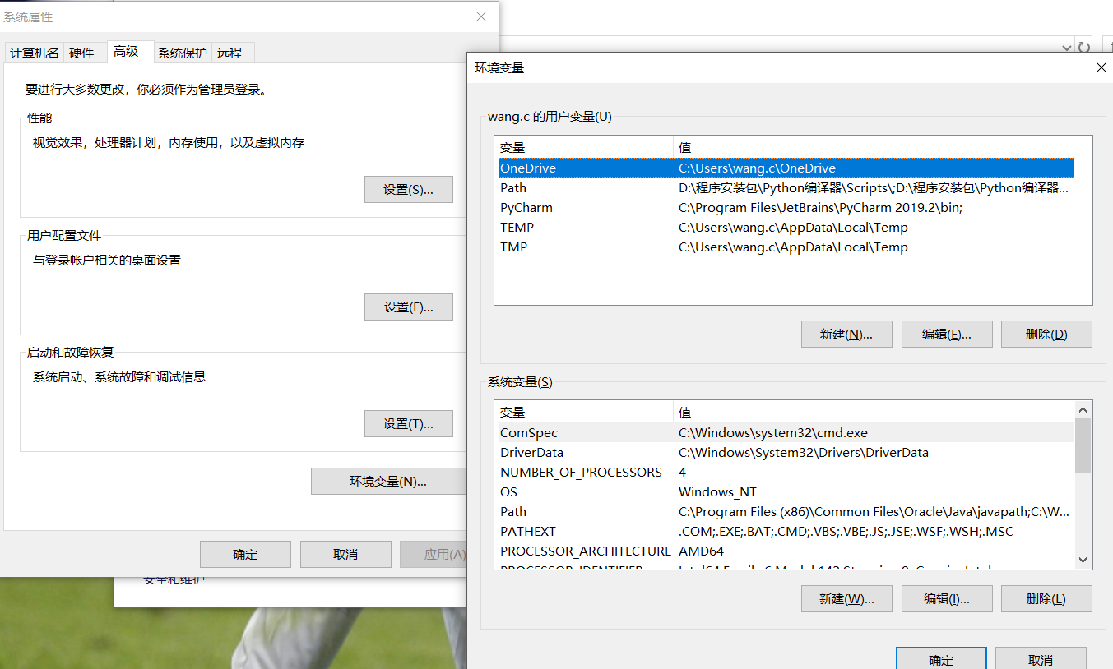The image size is (1113, 669).
Task: Click system variables scrollbar up arrow
Action: coord(1083,409)
